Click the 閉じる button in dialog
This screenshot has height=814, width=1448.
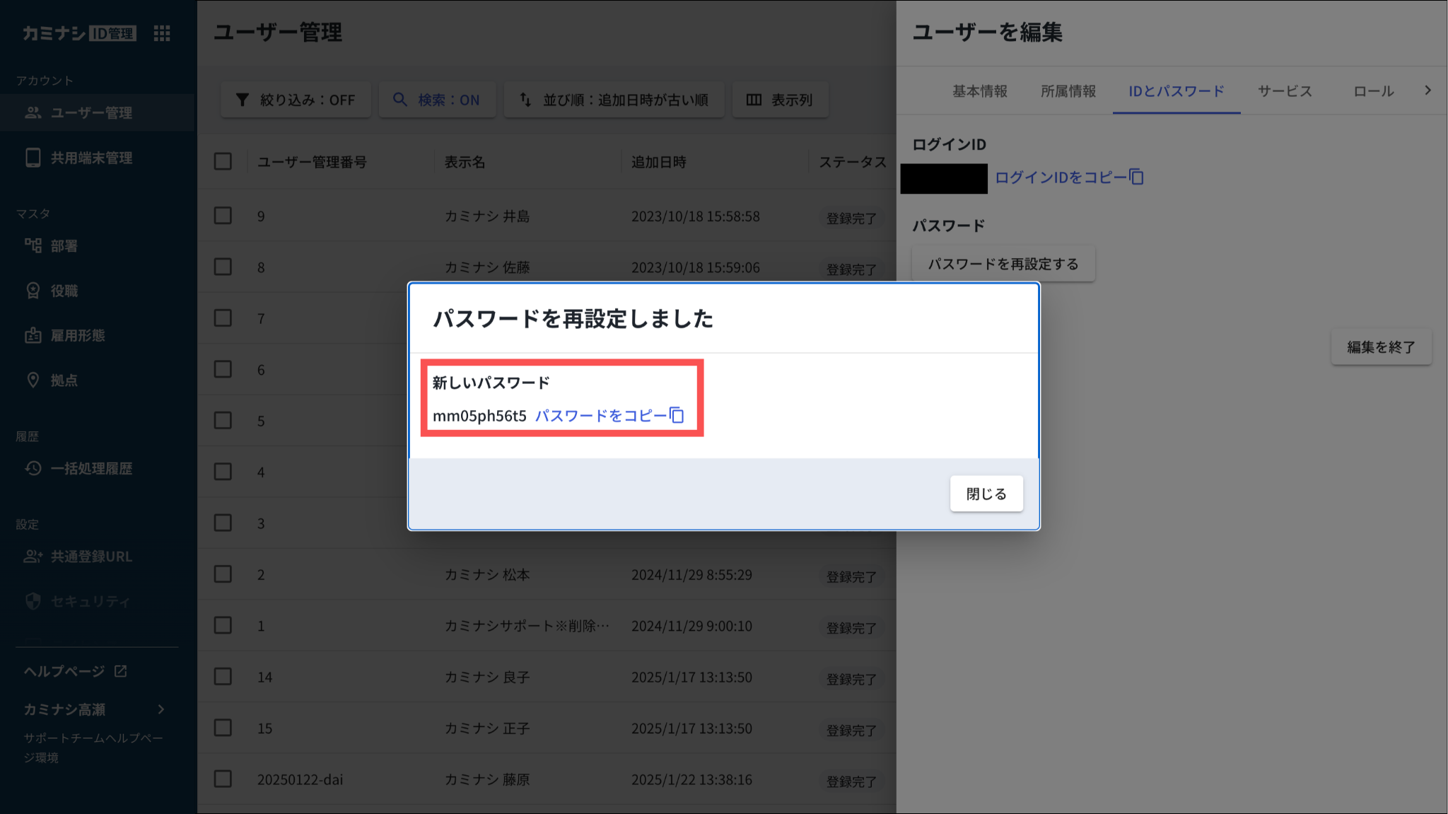click(986, 494)
